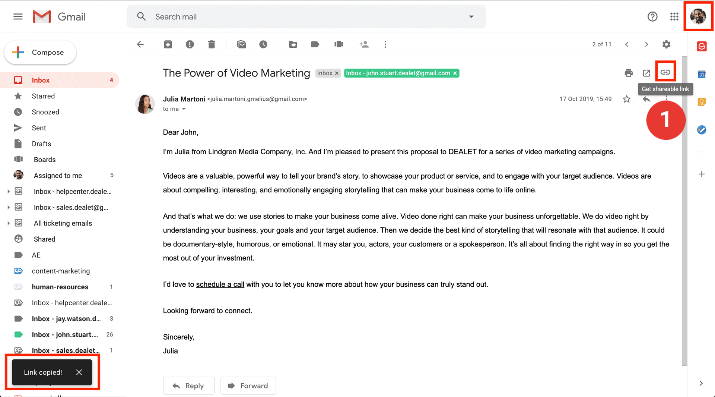Print the email using the printer icon
This screenshot has height=397, width=715.
point(629,73)
